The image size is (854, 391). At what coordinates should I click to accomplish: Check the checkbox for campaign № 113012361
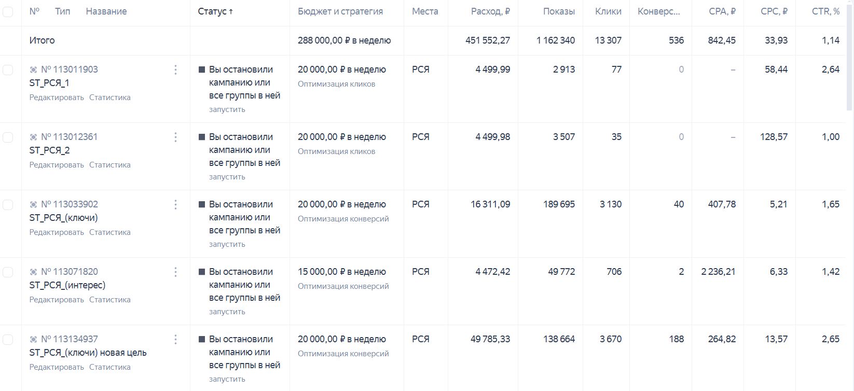tap(8, 137)
